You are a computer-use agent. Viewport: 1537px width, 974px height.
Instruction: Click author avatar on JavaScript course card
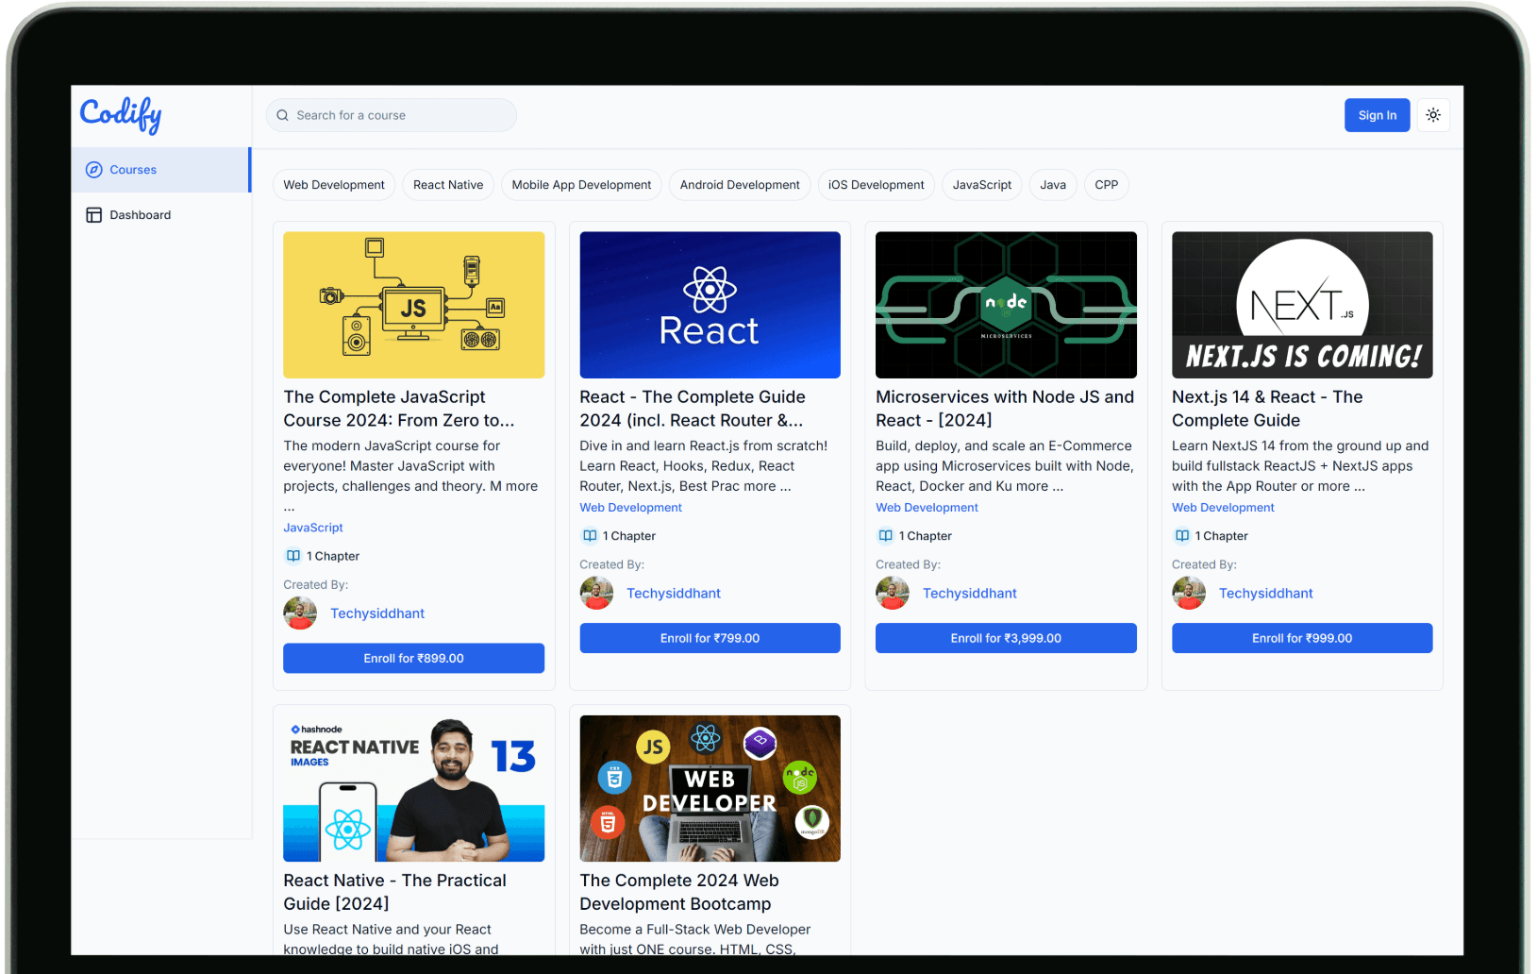pyautogui.click(x=300, y=613)
